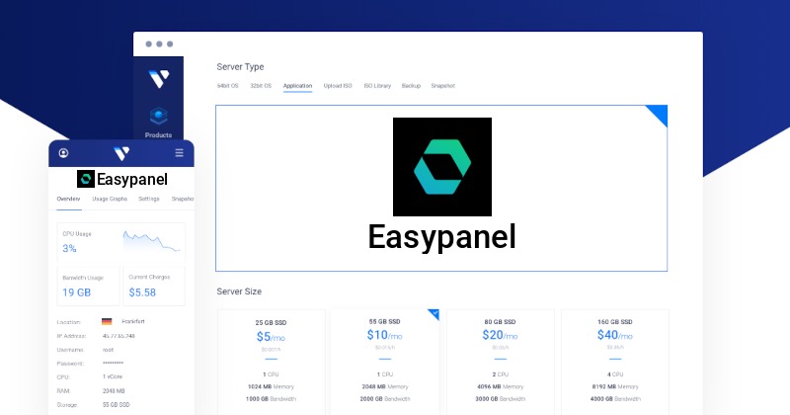This screenshot has height=415, width=790.
Task: Switch to the Application tab
Action: pyautogui.click(x=297, y=86)
